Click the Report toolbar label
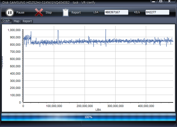 pyautogui.click(x=76, y=12)
